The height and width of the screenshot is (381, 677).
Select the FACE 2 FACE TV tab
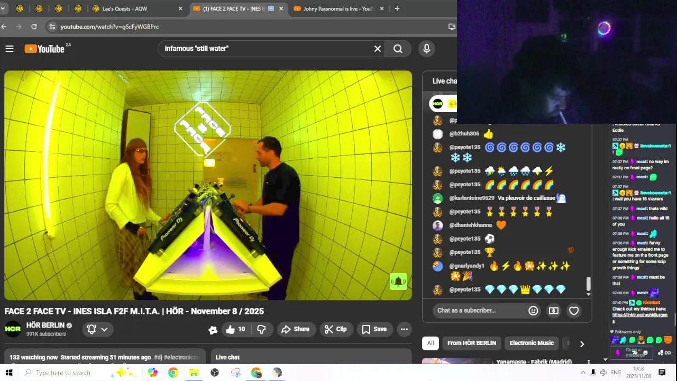point(238,8)
